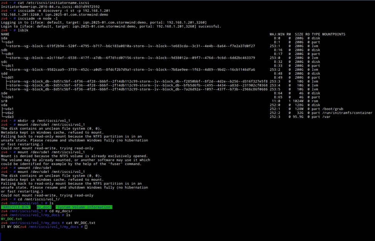375x241 pixels.
Task: Click the 'System Volume Information' highlighted entry
Action: pyautogui.click(x=84, y=207)
